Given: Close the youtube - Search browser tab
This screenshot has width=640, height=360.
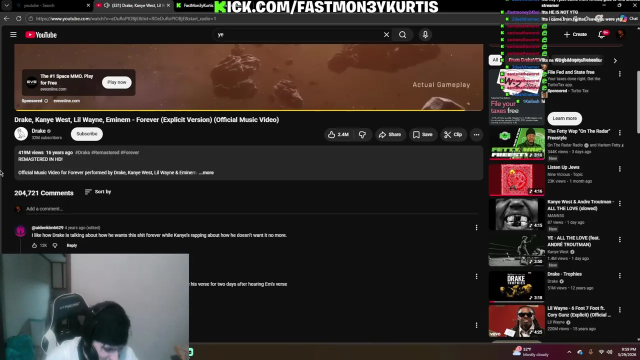Looking at the screenshot, I should tap(88, 5).
